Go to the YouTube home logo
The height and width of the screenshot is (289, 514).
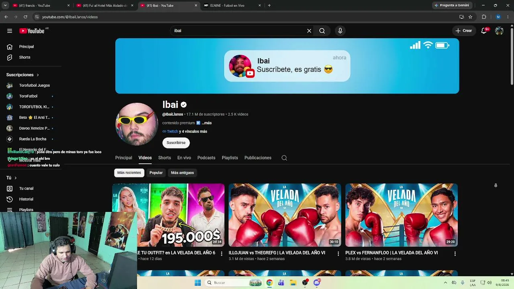(32, 31)
